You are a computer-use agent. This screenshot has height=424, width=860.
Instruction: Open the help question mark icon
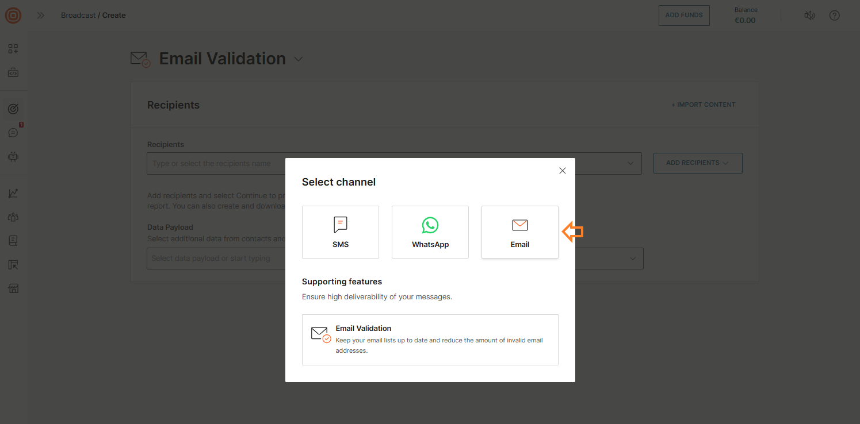[x=834, y=16]
